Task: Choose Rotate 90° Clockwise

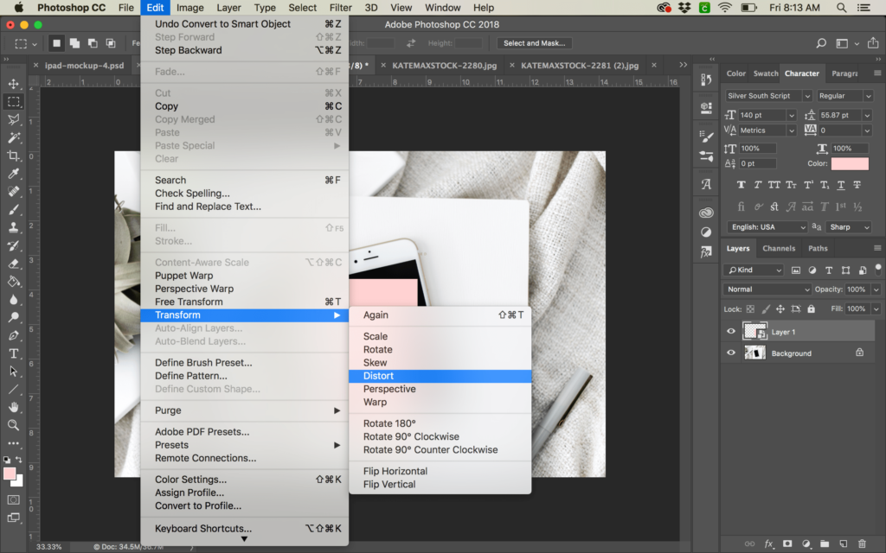Action: pos(440,436)
